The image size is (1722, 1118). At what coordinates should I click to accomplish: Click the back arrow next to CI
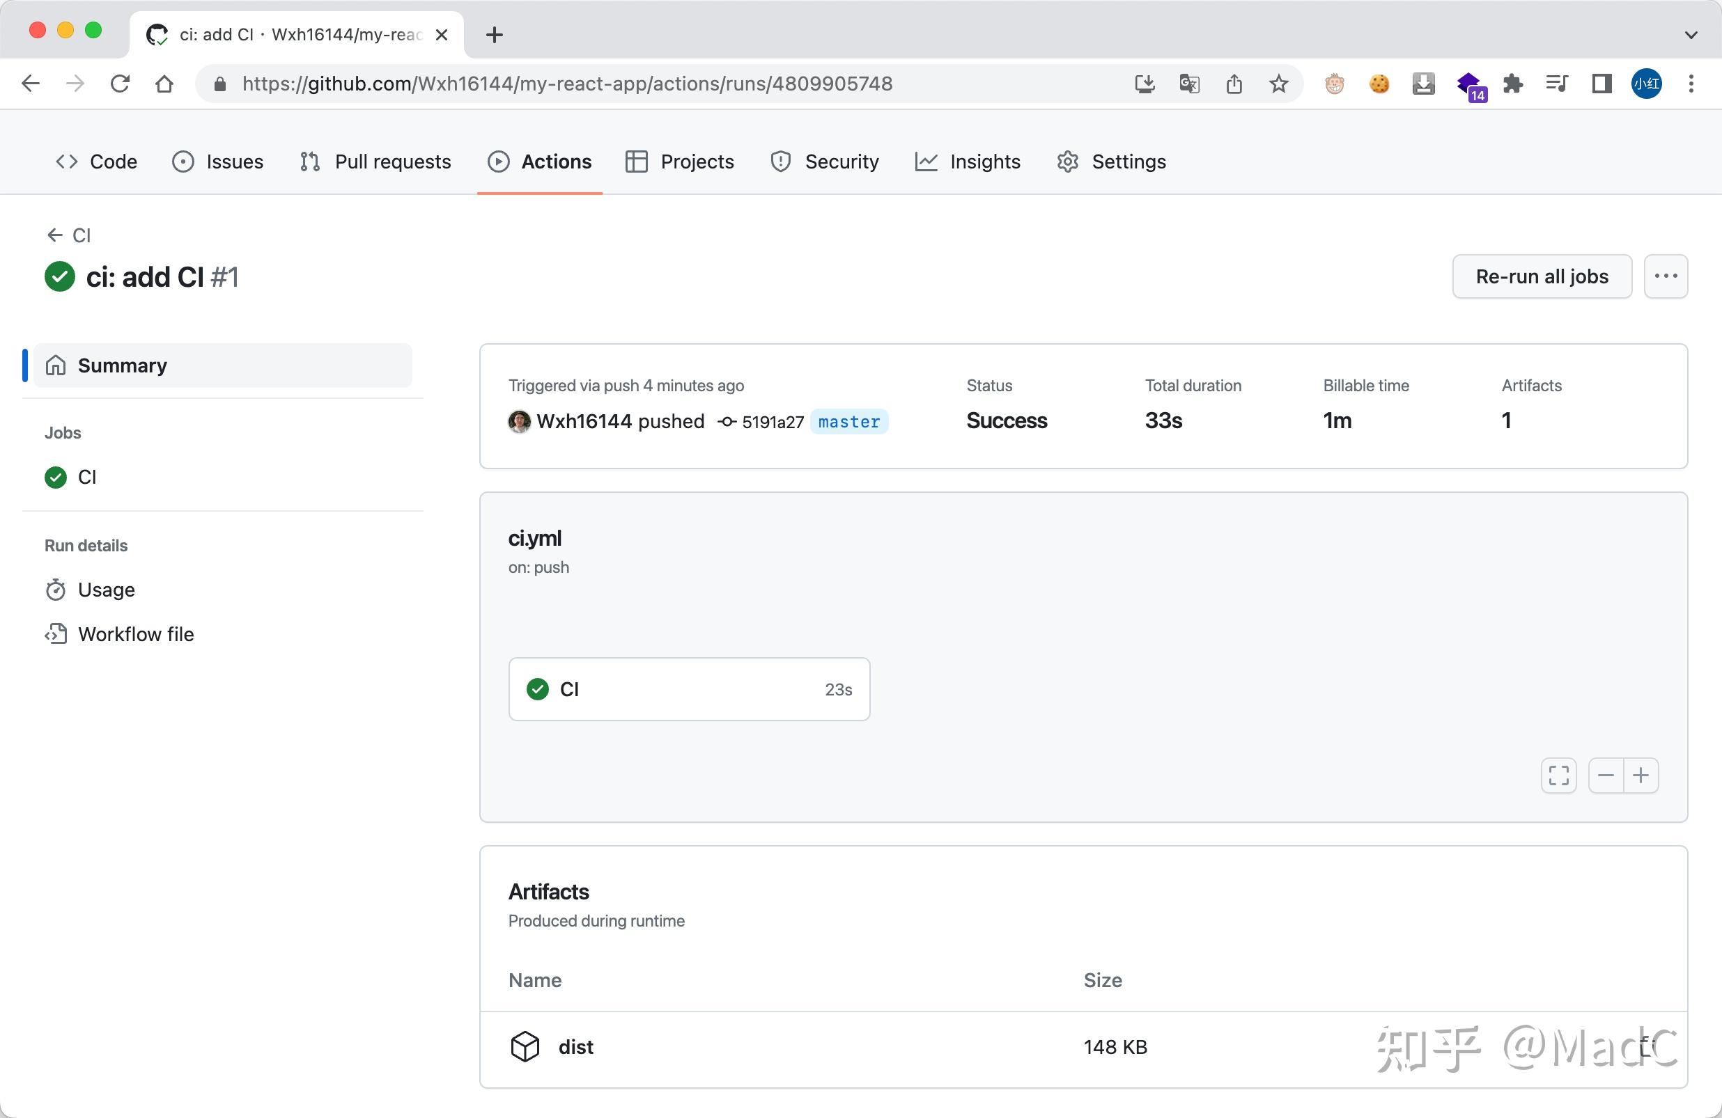pyautogui.click(x=56, y=235)
